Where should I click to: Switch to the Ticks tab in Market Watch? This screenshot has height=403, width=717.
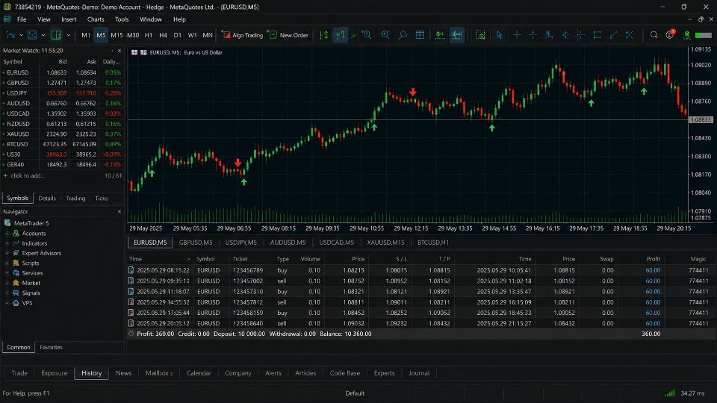pos(101,199)
